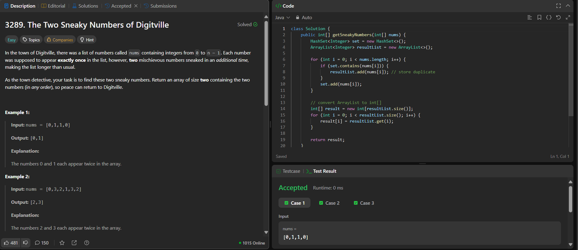Share the problem via external-link icon
Screen dimensions: 578x250
(74, 243)
